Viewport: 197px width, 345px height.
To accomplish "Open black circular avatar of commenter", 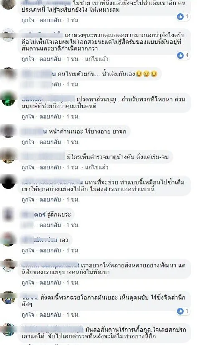I will pos(8,182).
